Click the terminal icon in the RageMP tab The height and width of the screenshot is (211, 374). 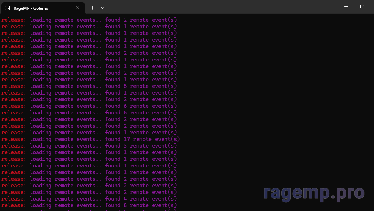pos(7,8)
